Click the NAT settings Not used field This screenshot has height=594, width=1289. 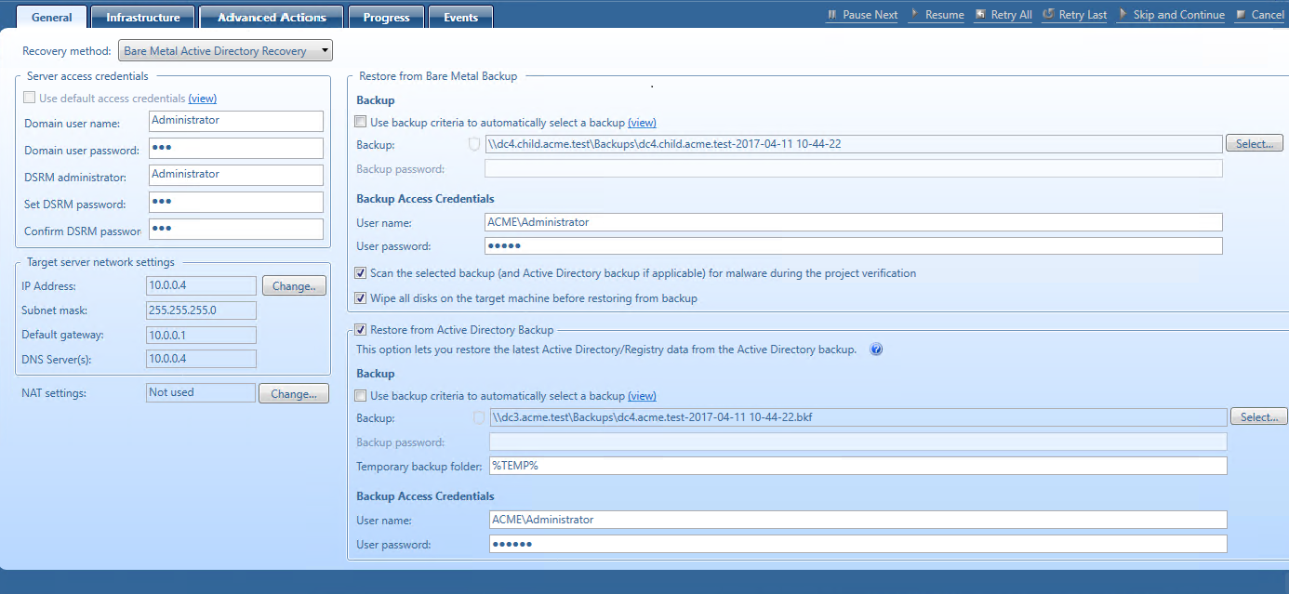(x=201, y=393)
